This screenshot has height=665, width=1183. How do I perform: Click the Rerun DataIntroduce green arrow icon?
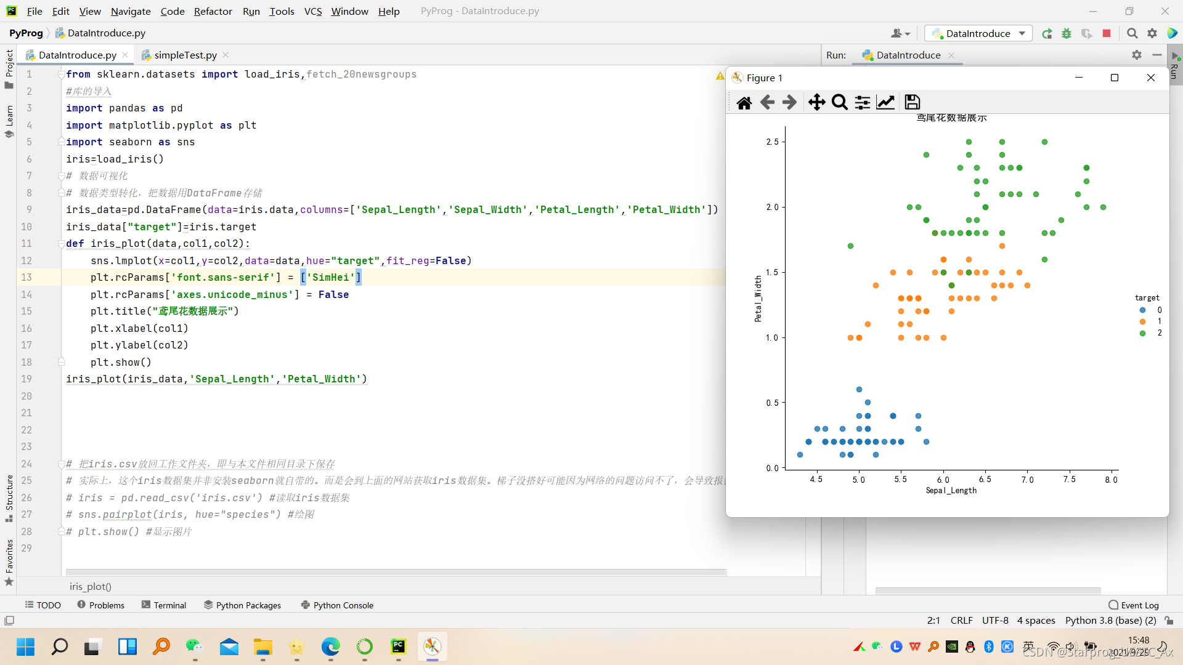[1047, 33]
